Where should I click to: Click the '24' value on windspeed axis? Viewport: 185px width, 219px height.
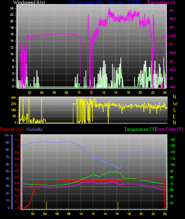pos(12,8)
